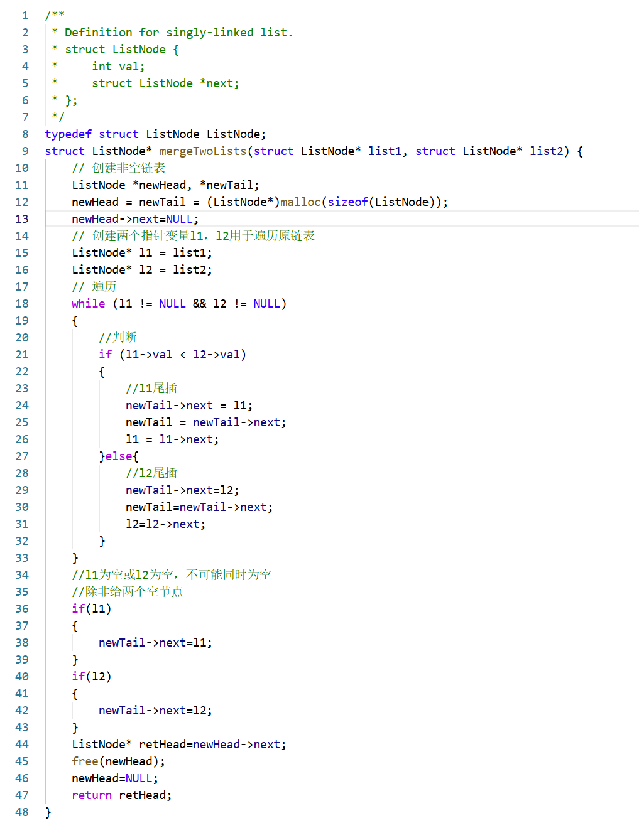This screenshot has width=639, height=828.
Task: Click the comment '//除非给两个空节点' on line 35
Action: click(x=128, y=591)
